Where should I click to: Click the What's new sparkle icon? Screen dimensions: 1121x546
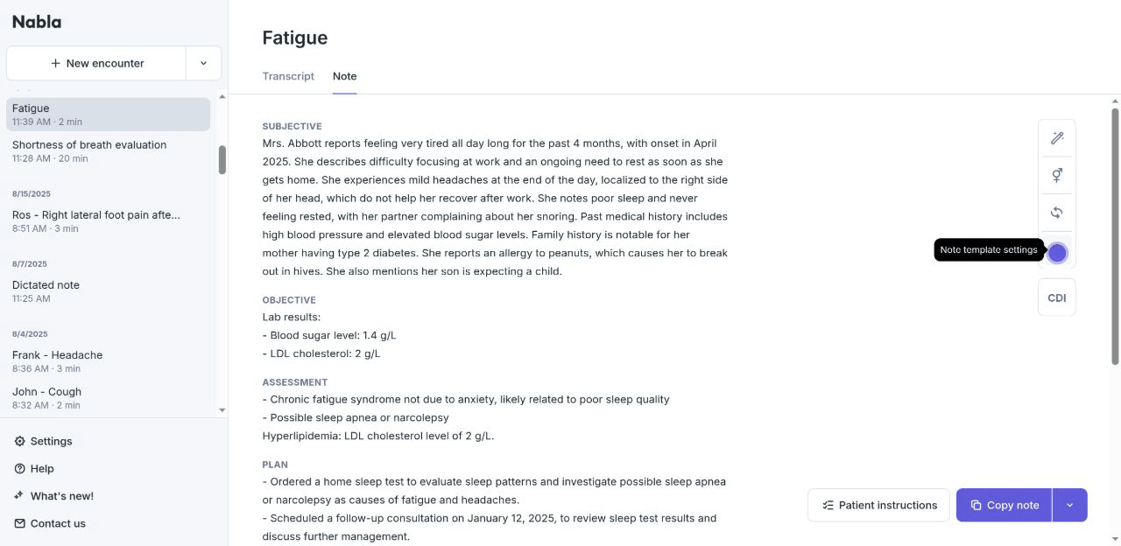coord(20,496)
